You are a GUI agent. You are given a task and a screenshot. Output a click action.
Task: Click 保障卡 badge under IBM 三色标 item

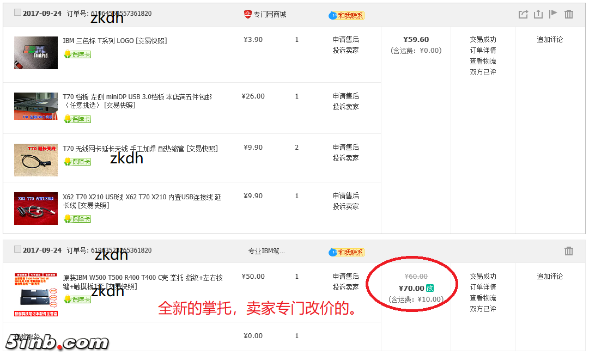pos(77,54)
